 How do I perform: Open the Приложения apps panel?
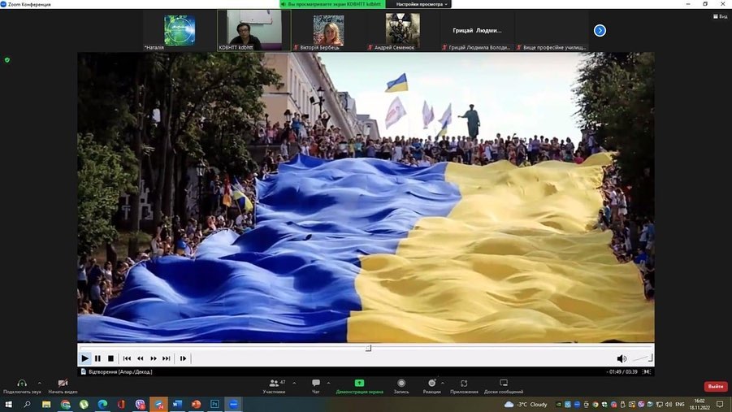pos(464,386)
